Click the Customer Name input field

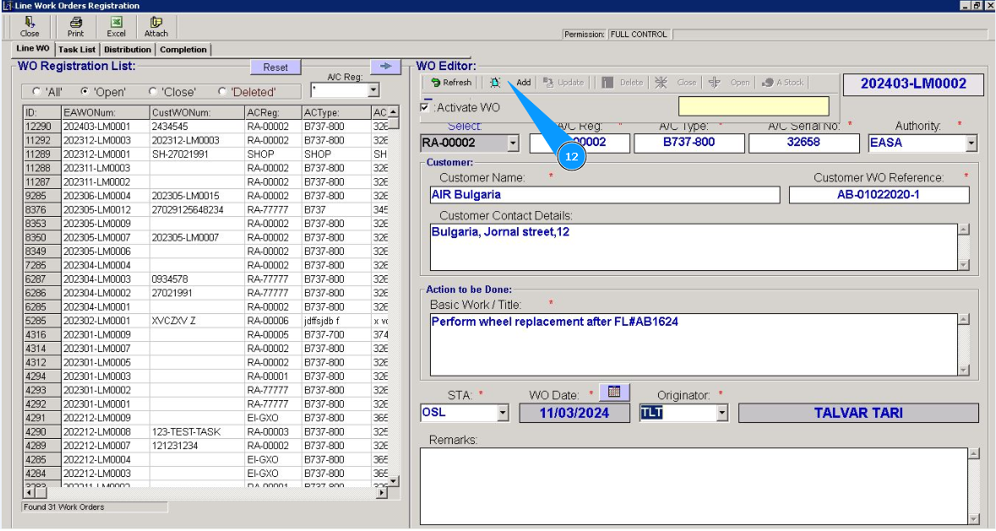point(604,195)
